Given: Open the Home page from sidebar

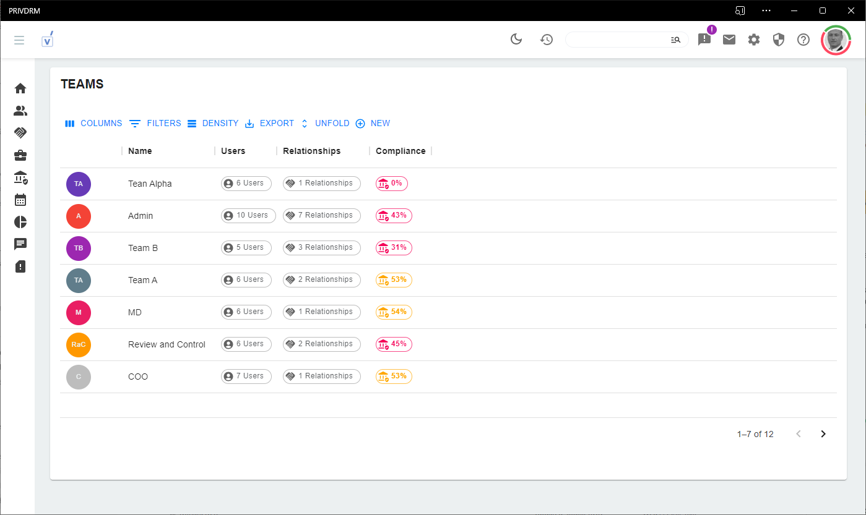Looking at the screenshot, I should [x=20, y=88].
